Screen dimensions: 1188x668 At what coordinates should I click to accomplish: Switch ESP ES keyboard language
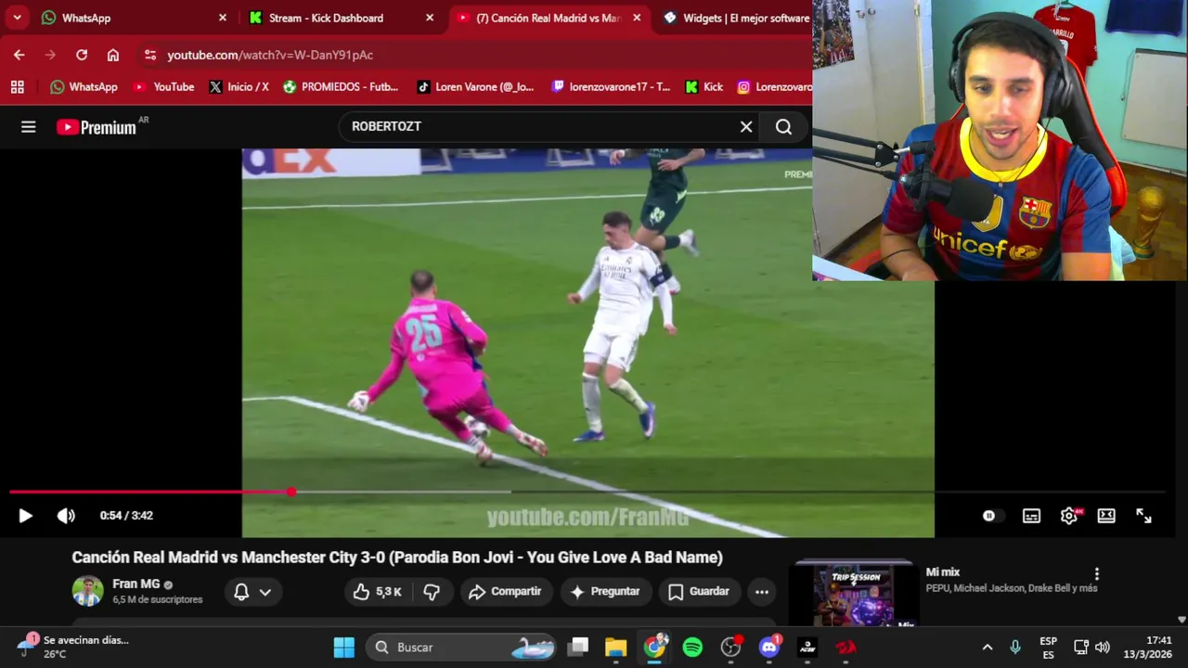coord(1048,647)
